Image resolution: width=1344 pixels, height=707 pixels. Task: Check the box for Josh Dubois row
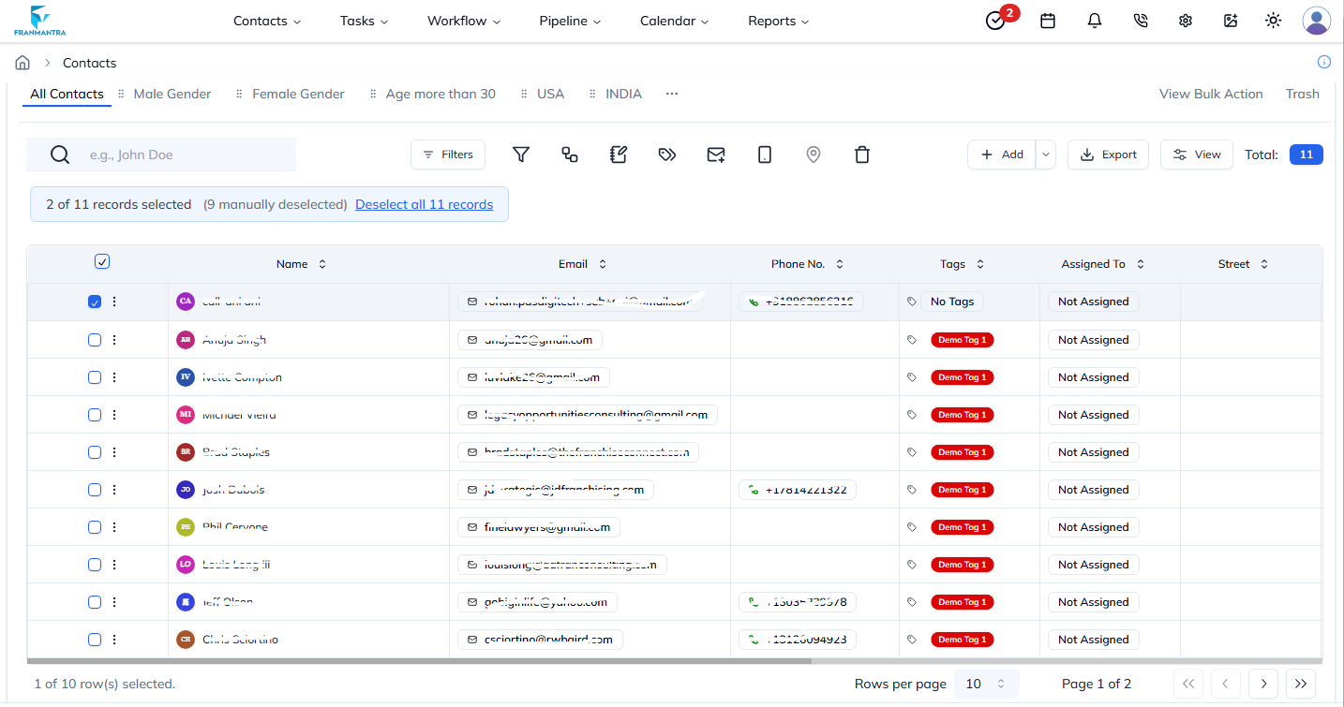[95, 490]
